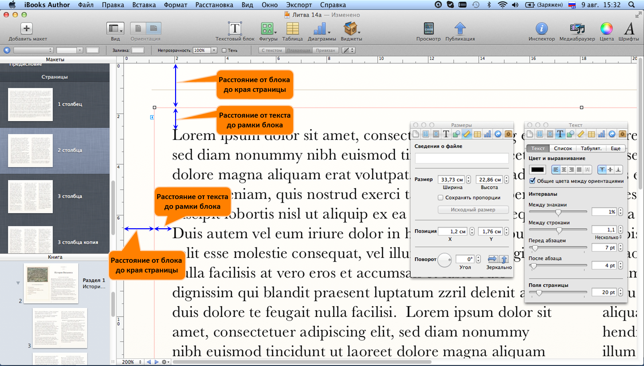Enable the Тень shadow checkbox
The width and height of the screenshot is (644, 366).
click(224, 51)
